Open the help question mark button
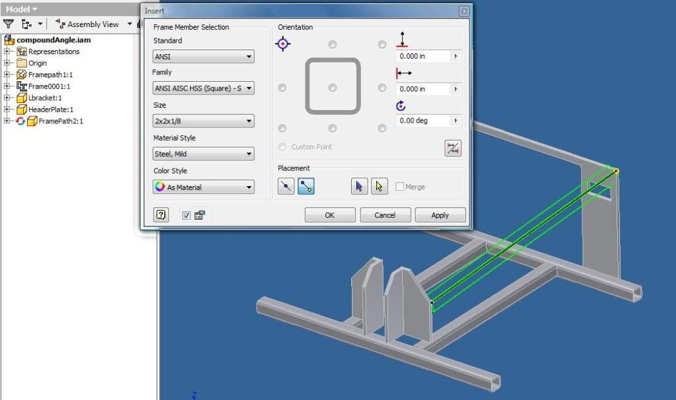This screenshot has height=400, width=676. (x=161, y=215)
